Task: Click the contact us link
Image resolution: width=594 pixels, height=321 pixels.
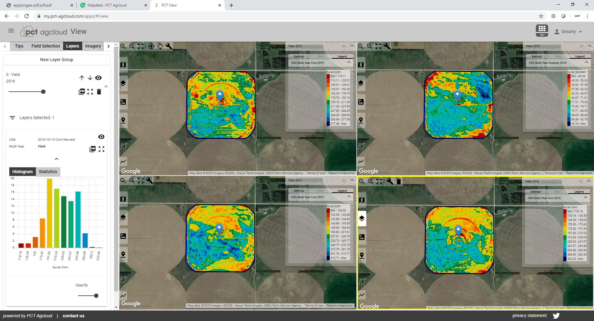Action: (74, 316)
